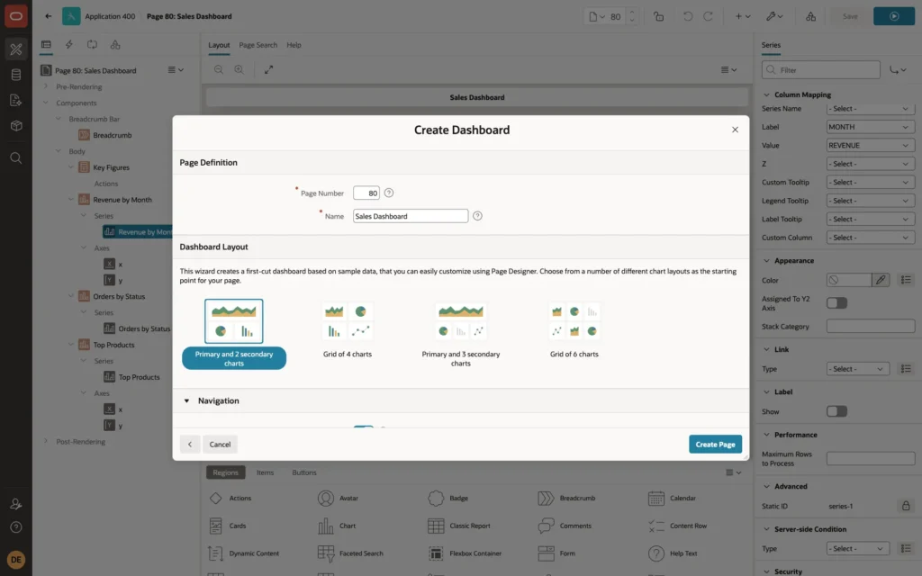Open the DE user account avatar
922x576 pixels.
[16, 560]
